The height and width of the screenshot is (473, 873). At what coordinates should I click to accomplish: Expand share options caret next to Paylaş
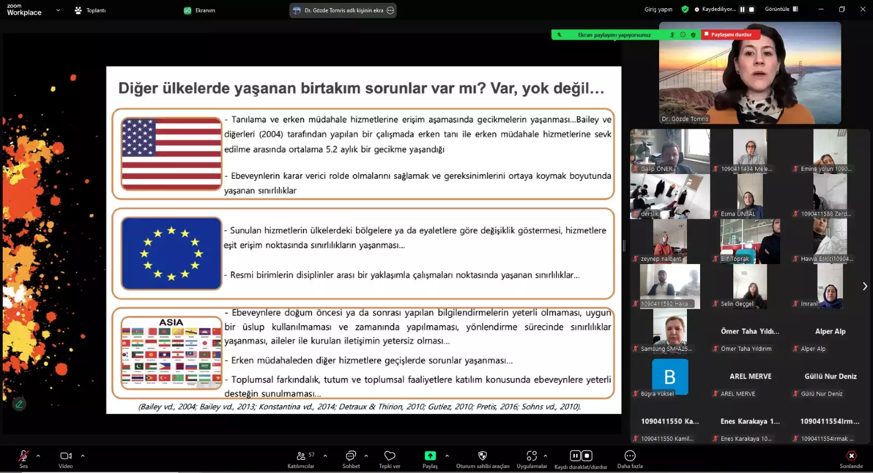pos(447,456)
